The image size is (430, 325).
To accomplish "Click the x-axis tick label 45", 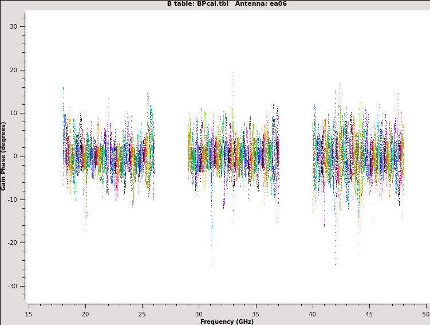I will tap(369, 314).
